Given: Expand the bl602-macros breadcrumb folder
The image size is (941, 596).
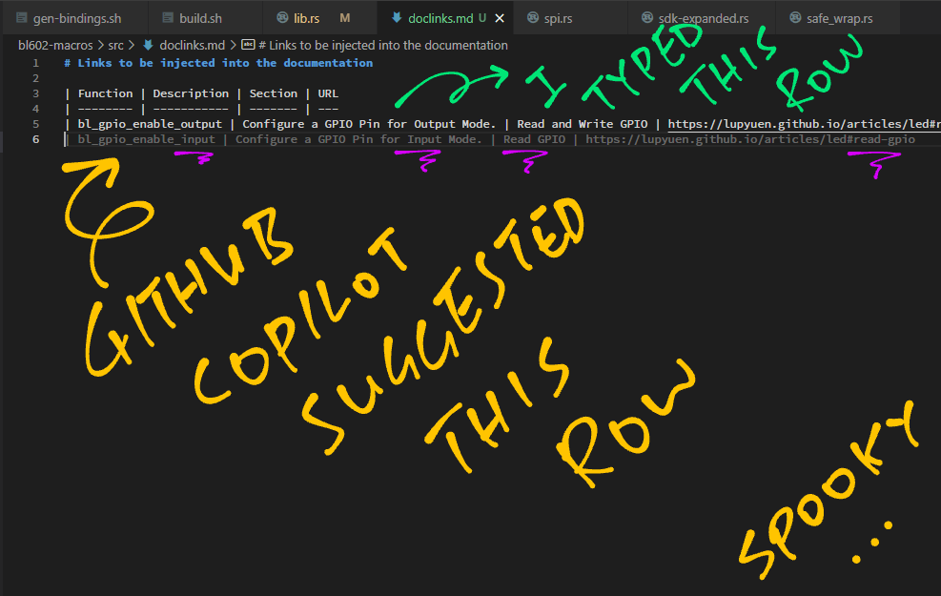Looking at the screenshot, I should (56, 45).
